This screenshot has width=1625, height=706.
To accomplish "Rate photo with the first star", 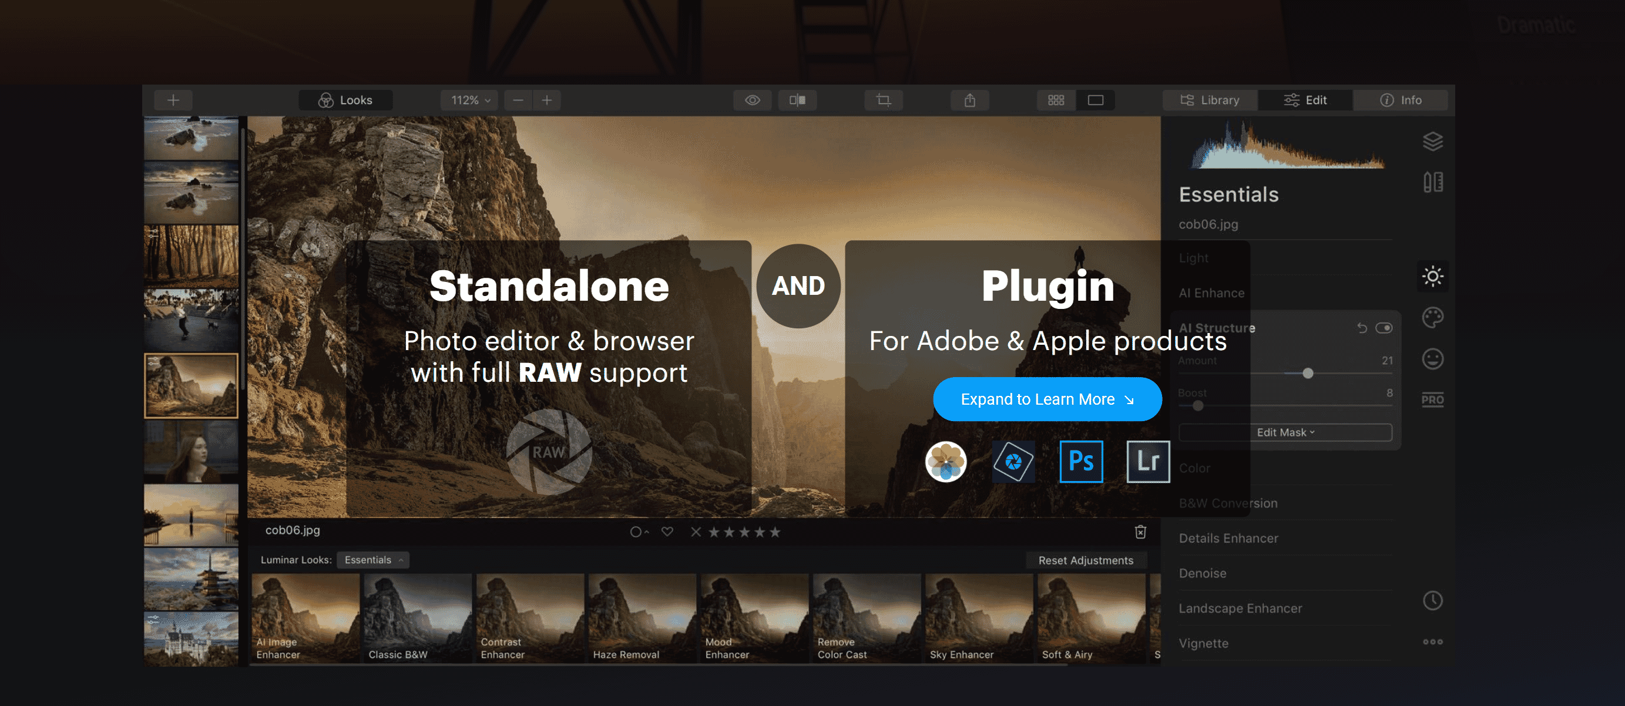I will coord(714,532).
